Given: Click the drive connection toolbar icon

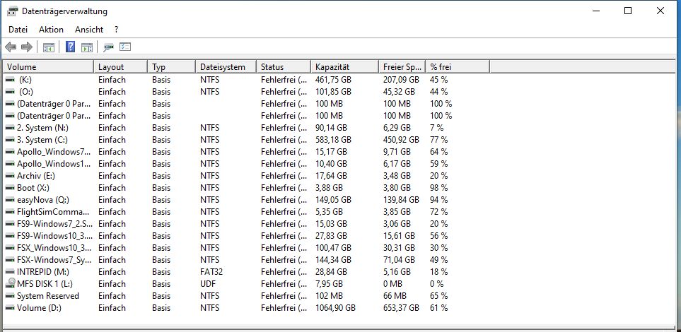Looking at the screenshot, I should coord(109,47).
